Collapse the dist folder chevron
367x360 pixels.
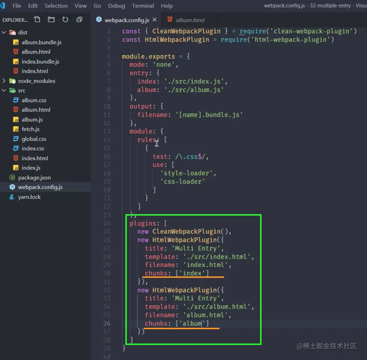click(4, 32)
